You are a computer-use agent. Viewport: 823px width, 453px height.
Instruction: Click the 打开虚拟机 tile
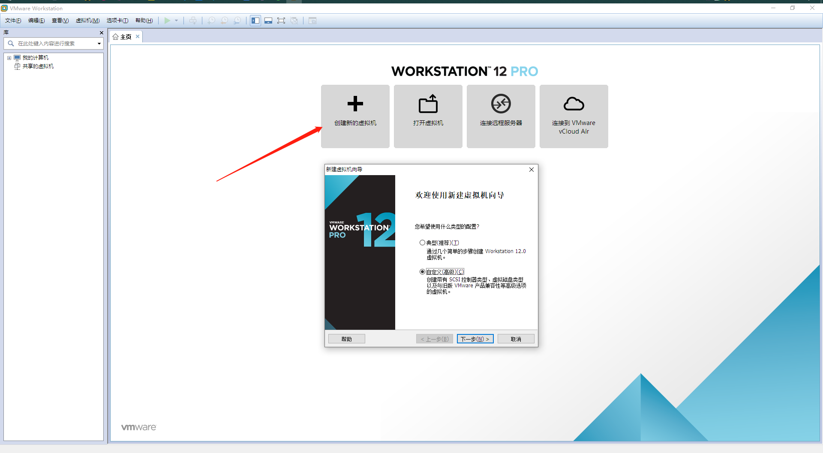tap(428, 116)
